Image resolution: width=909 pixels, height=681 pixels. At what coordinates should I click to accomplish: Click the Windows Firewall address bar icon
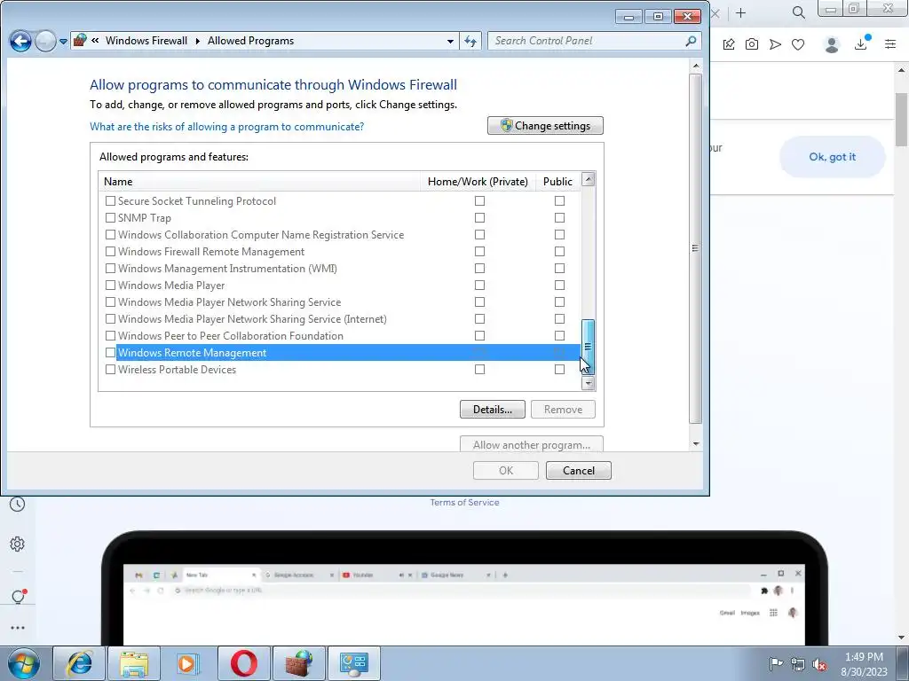coord(80,41)
